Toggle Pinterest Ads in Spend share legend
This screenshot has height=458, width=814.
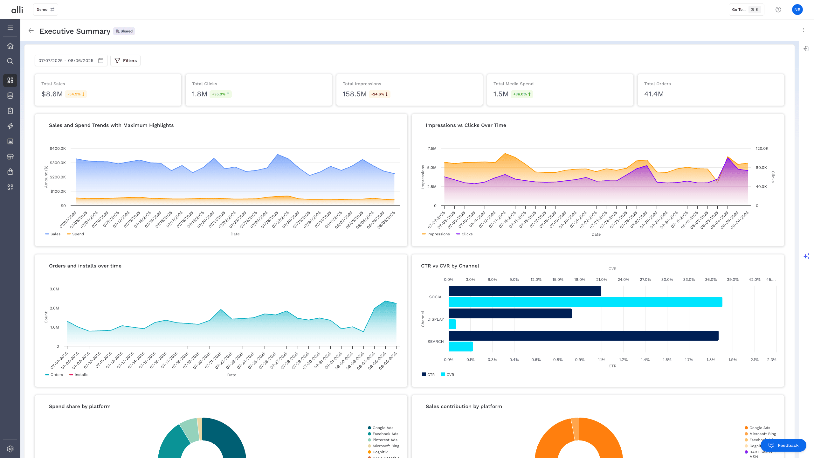383,440
